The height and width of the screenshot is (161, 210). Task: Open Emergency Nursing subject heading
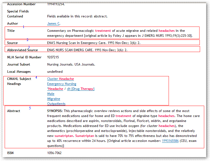coord(62,84)
